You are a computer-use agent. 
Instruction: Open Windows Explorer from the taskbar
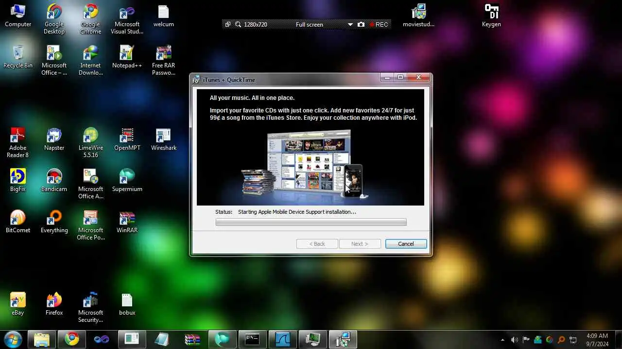[x=42, y=339]
